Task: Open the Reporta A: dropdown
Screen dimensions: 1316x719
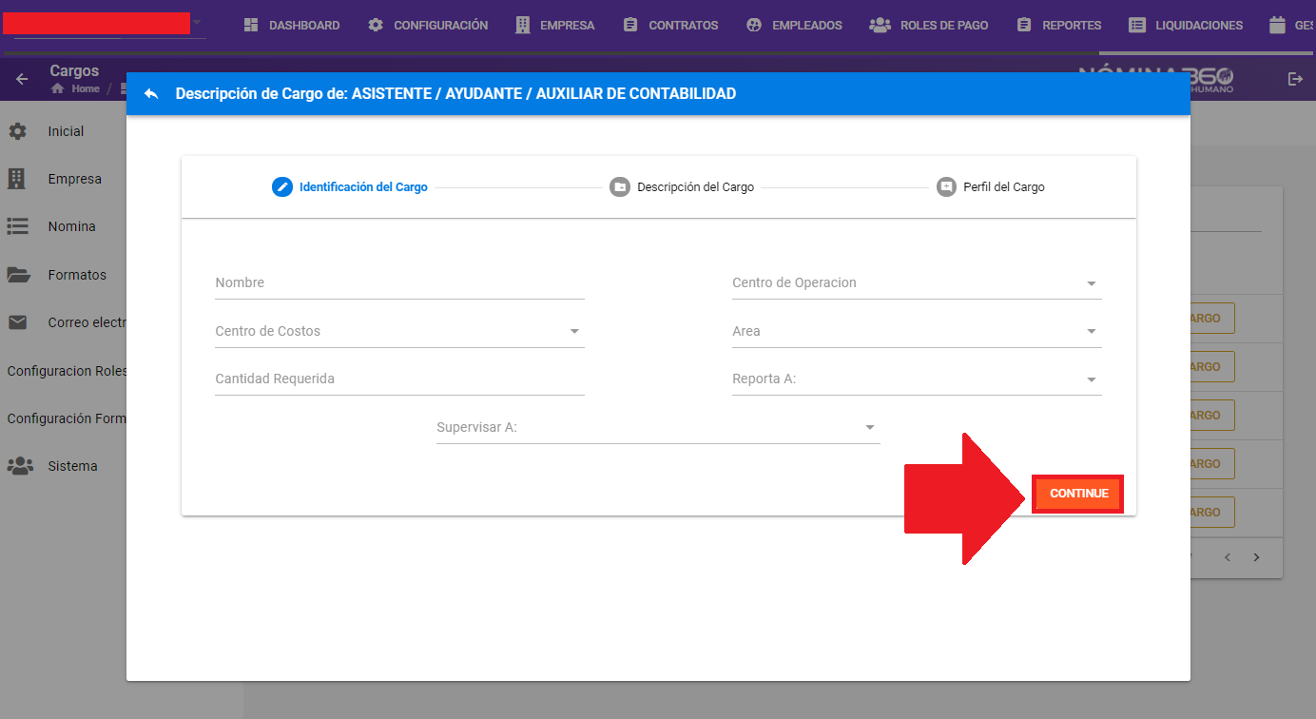Action: [917, 379]
